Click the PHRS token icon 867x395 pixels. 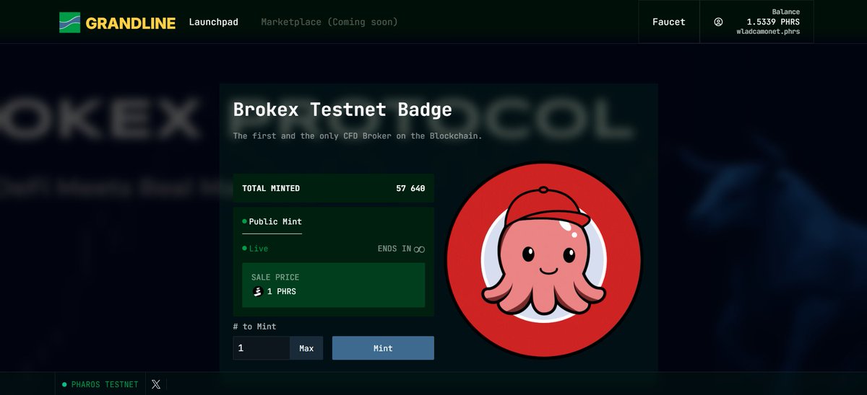click(257, 291)
